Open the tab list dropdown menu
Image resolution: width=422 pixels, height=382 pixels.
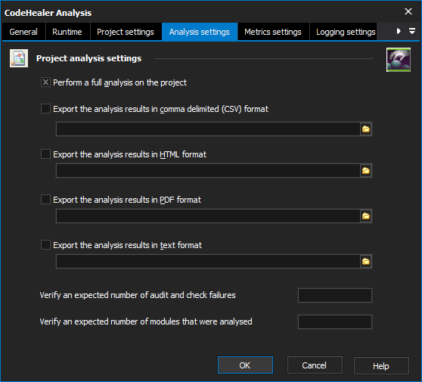[x=412, y=31]
